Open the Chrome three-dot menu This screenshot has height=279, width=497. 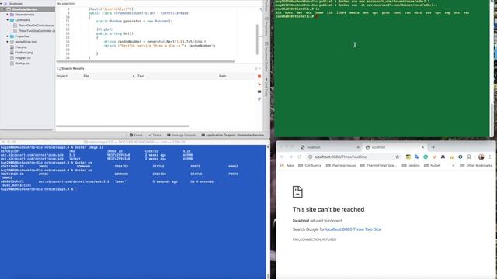coord(490,157)
